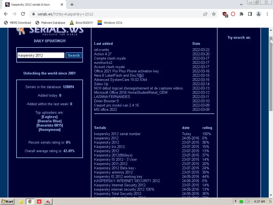Open Sales Up entry
The height and width of the screenshot is (205, 273).
101,84
